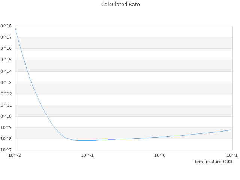Viewport: 240px width, 180px height.
Task: Click the 10^8 y-axis tick label
Action: (7, 139)
